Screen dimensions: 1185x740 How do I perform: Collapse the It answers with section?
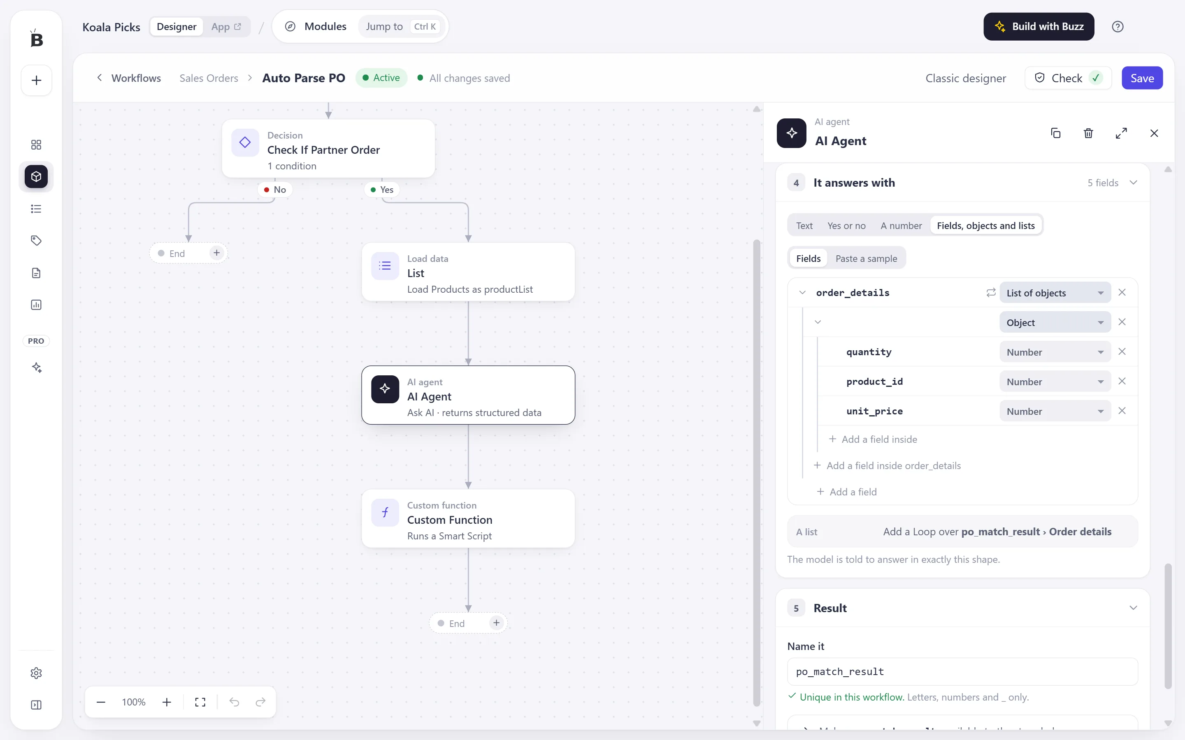[x=1133, y=183]
